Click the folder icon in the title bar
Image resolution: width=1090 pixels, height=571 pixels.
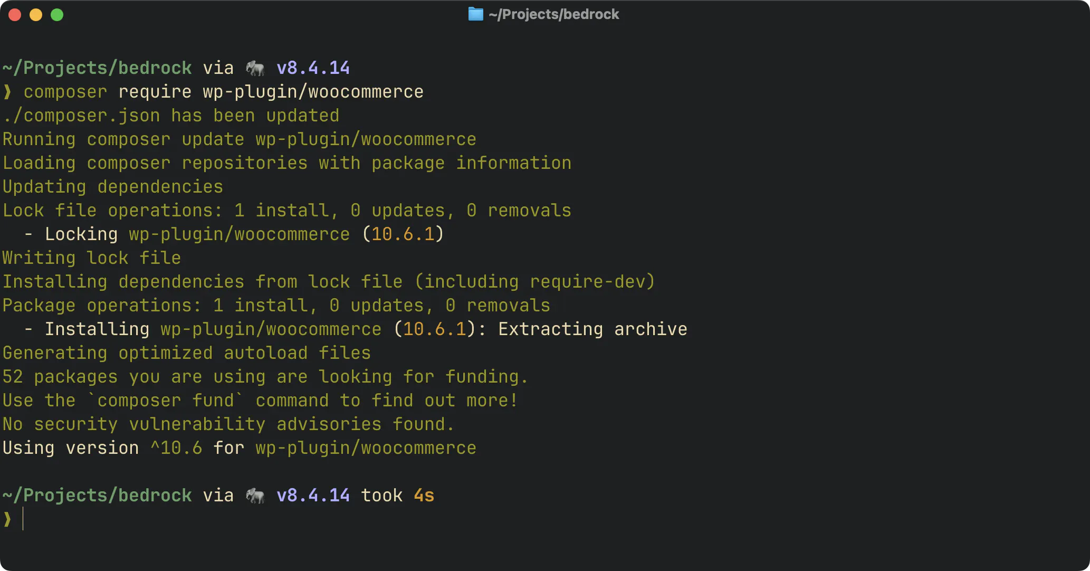475,14
